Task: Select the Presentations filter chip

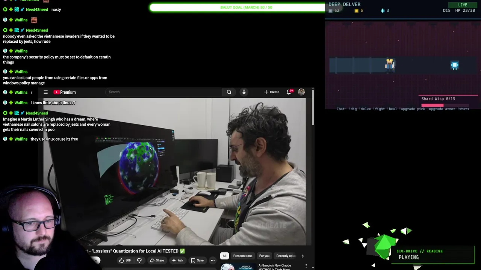Action: point(243,256)
